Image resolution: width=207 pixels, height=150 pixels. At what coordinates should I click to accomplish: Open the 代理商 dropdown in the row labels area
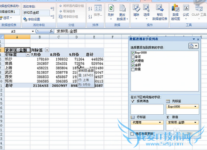pos(160,122)
